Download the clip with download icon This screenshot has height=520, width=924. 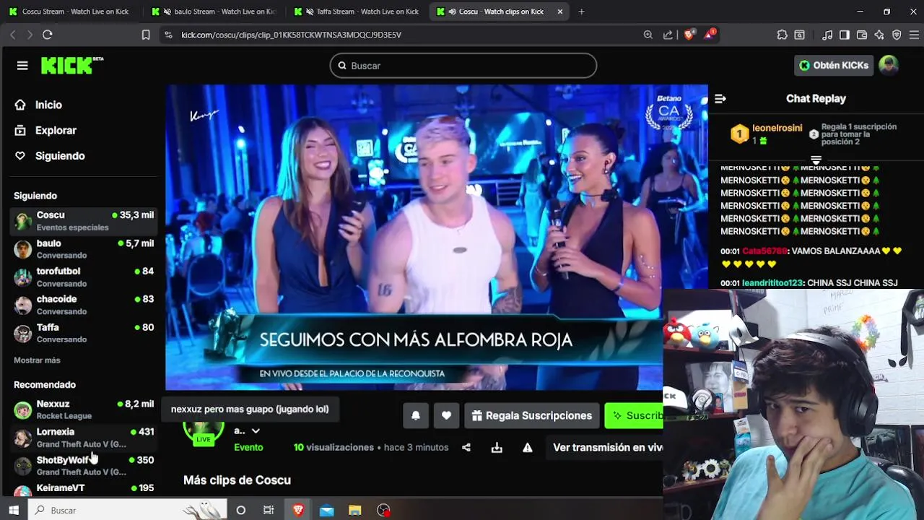tap(497, 448)
